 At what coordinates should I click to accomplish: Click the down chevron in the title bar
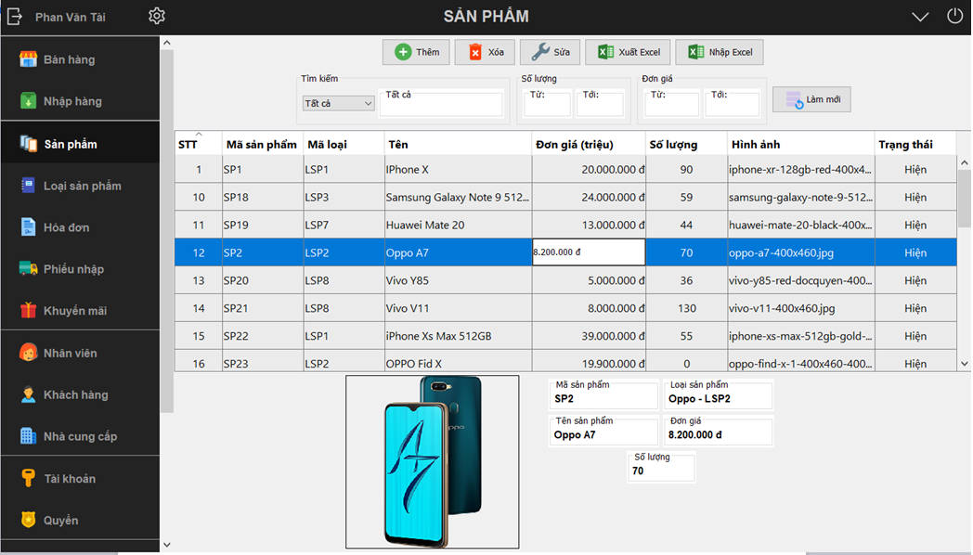[x=920, y=17]
